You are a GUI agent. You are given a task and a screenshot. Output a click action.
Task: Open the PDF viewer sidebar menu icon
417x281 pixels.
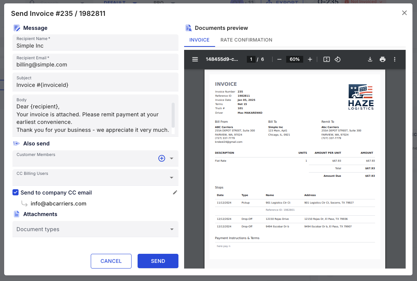tap(195, 59)
